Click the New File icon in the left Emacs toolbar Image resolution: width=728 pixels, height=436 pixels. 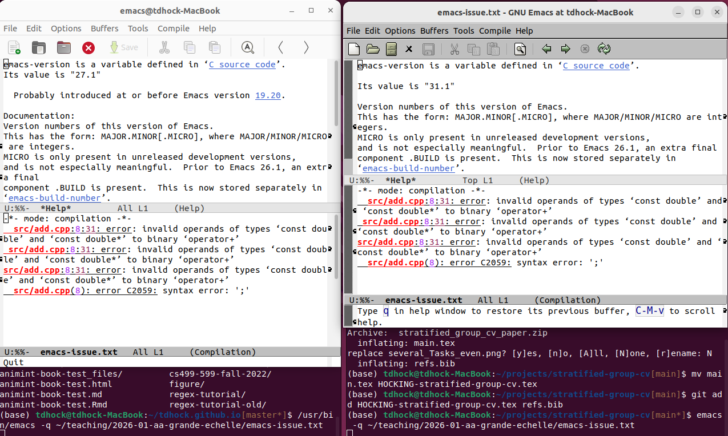(14, 47)
